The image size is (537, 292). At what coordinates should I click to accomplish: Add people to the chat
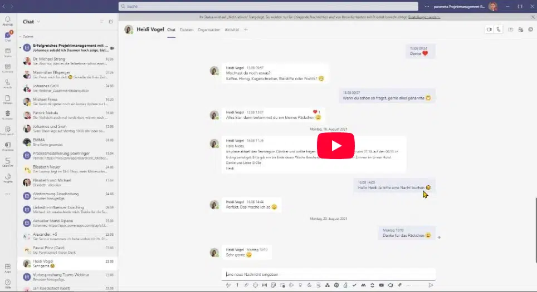[x=520, y=29]
